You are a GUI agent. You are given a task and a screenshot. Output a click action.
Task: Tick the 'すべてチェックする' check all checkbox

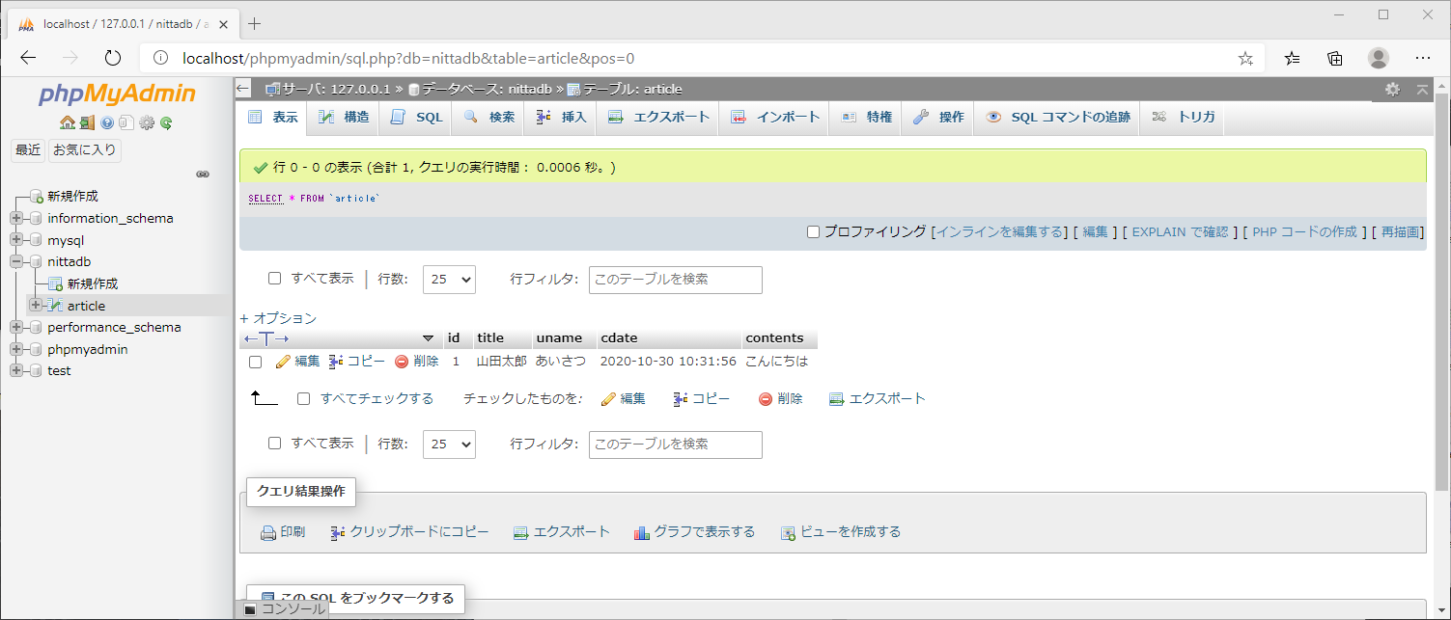[303, 398]
